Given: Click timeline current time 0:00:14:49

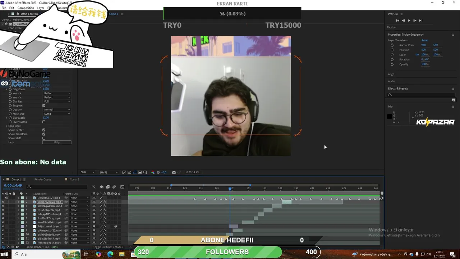Looking at the screenshot, I should pyautogui.click(x=13, y=186).
